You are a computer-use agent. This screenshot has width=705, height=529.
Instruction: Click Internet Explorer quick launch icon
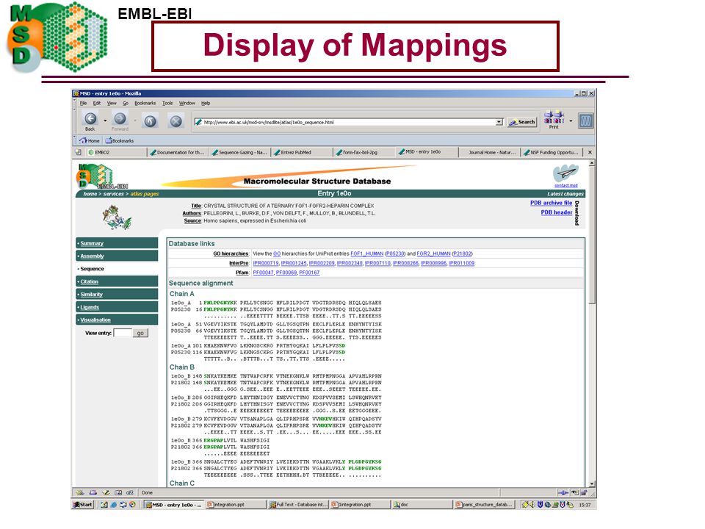113,505
